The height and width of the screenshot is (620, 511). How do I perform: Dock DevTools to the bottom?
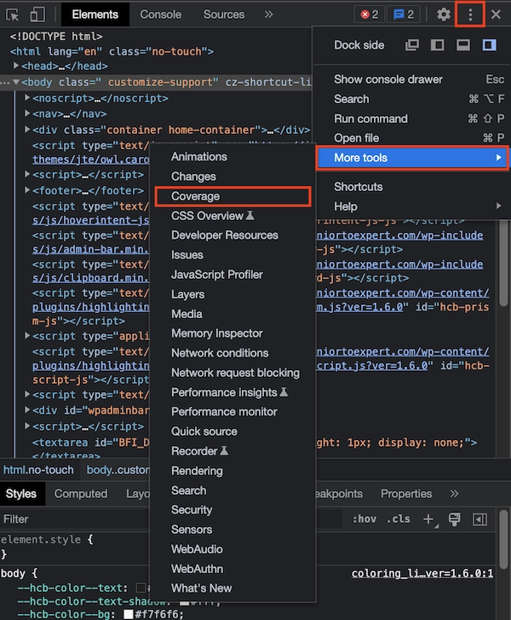pyautogui.click(x=463, y=45)
